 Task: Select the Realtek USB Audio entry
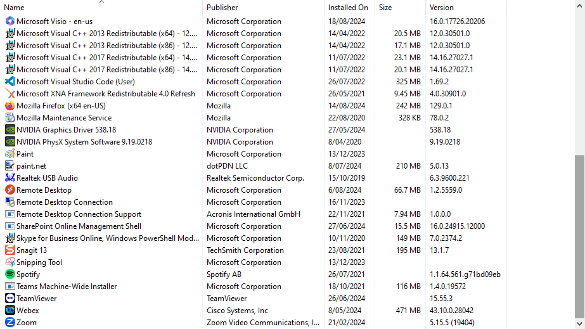tap(48, 178)
